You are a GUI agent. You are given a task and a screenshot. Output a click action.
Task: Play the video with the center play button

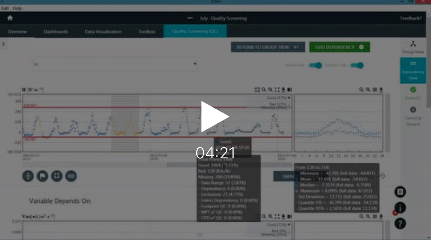[x=215, y=117]
